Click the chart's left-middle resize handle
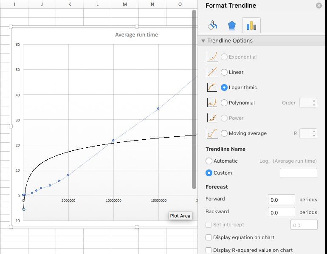327x254 pixels. coord(11,127)
